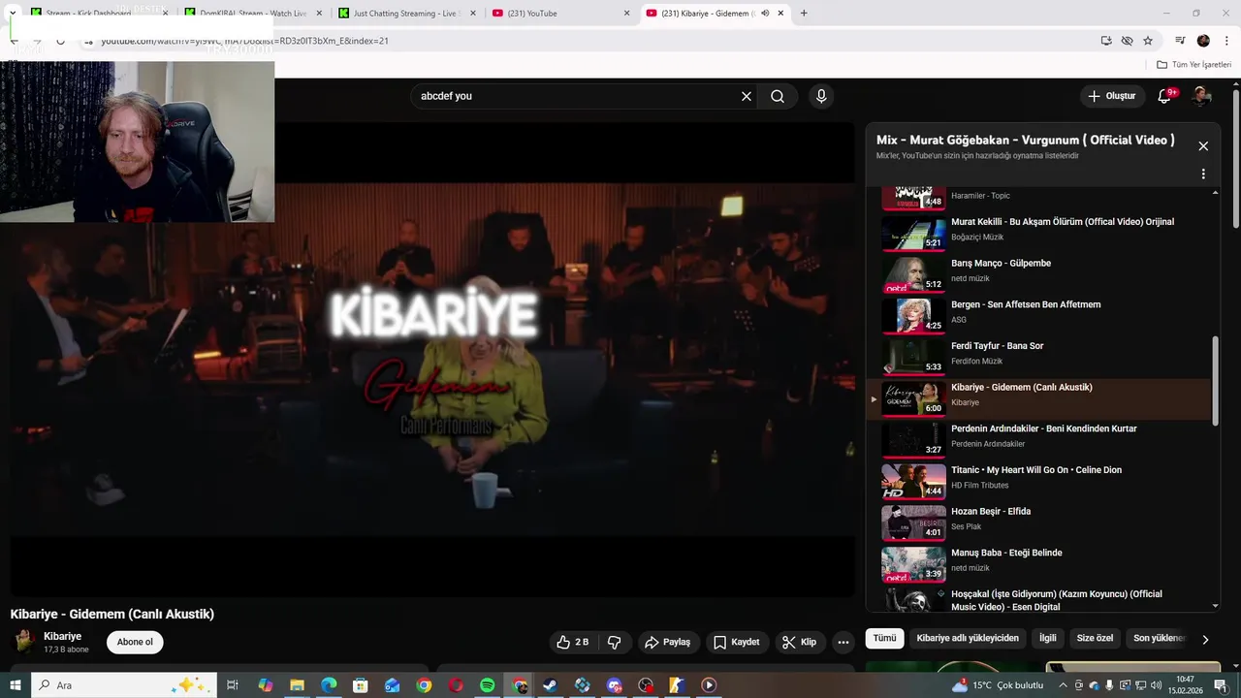The image size is (1241, 698).
Task: Close the Mix playlist panel
Action: point(1203,146)
